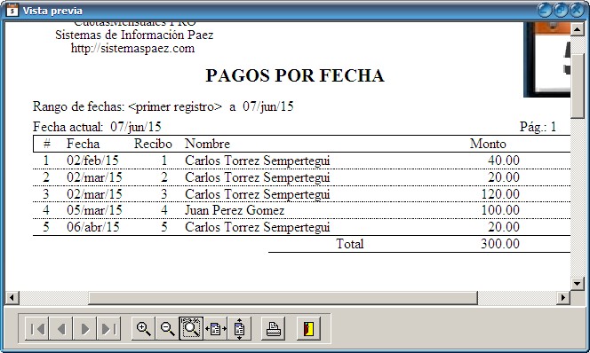Go to the previous page
Screen dimensions: 590x353
pyautogui.click(x=61, y=328)
